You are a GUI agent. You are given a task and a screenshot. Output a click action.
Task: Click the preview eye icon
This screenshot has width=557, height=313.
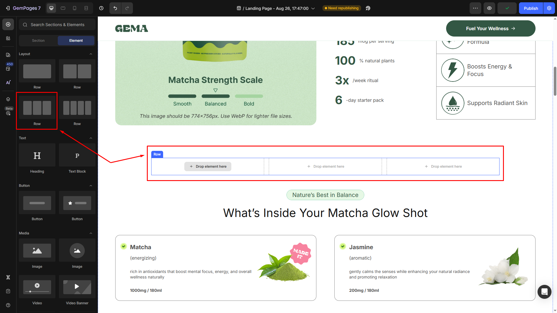[489, 8]
